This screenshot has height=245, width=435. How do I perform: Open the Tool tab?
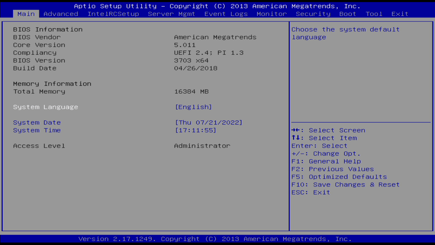click(374, 14)
